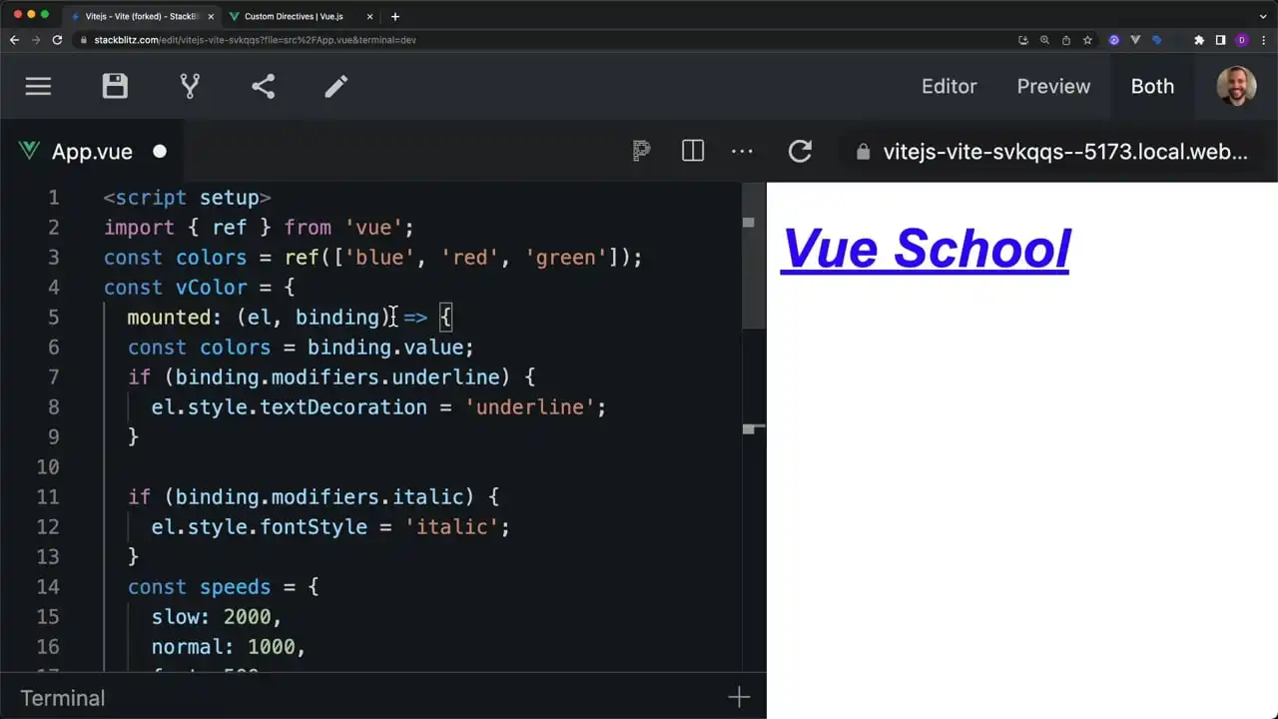Open the StackBlitz hamburger menu

(38, 86)
